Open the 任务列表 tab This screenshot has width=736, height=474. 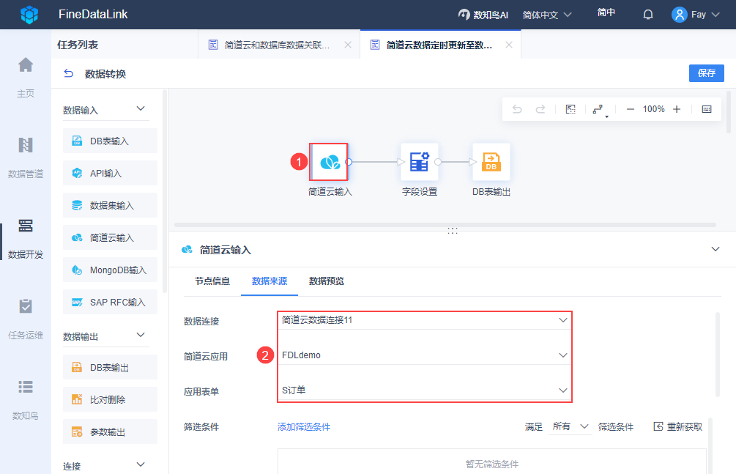(78, 45)
